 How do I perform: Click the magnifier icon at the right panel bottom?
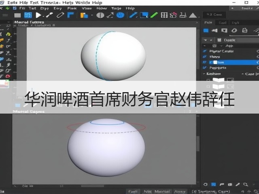pyautogui.click(x=246, y=184)
